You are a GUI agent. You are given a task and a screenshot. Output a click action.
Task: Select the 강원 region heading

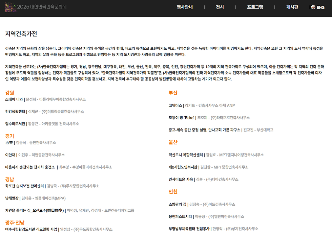[9, 93]
